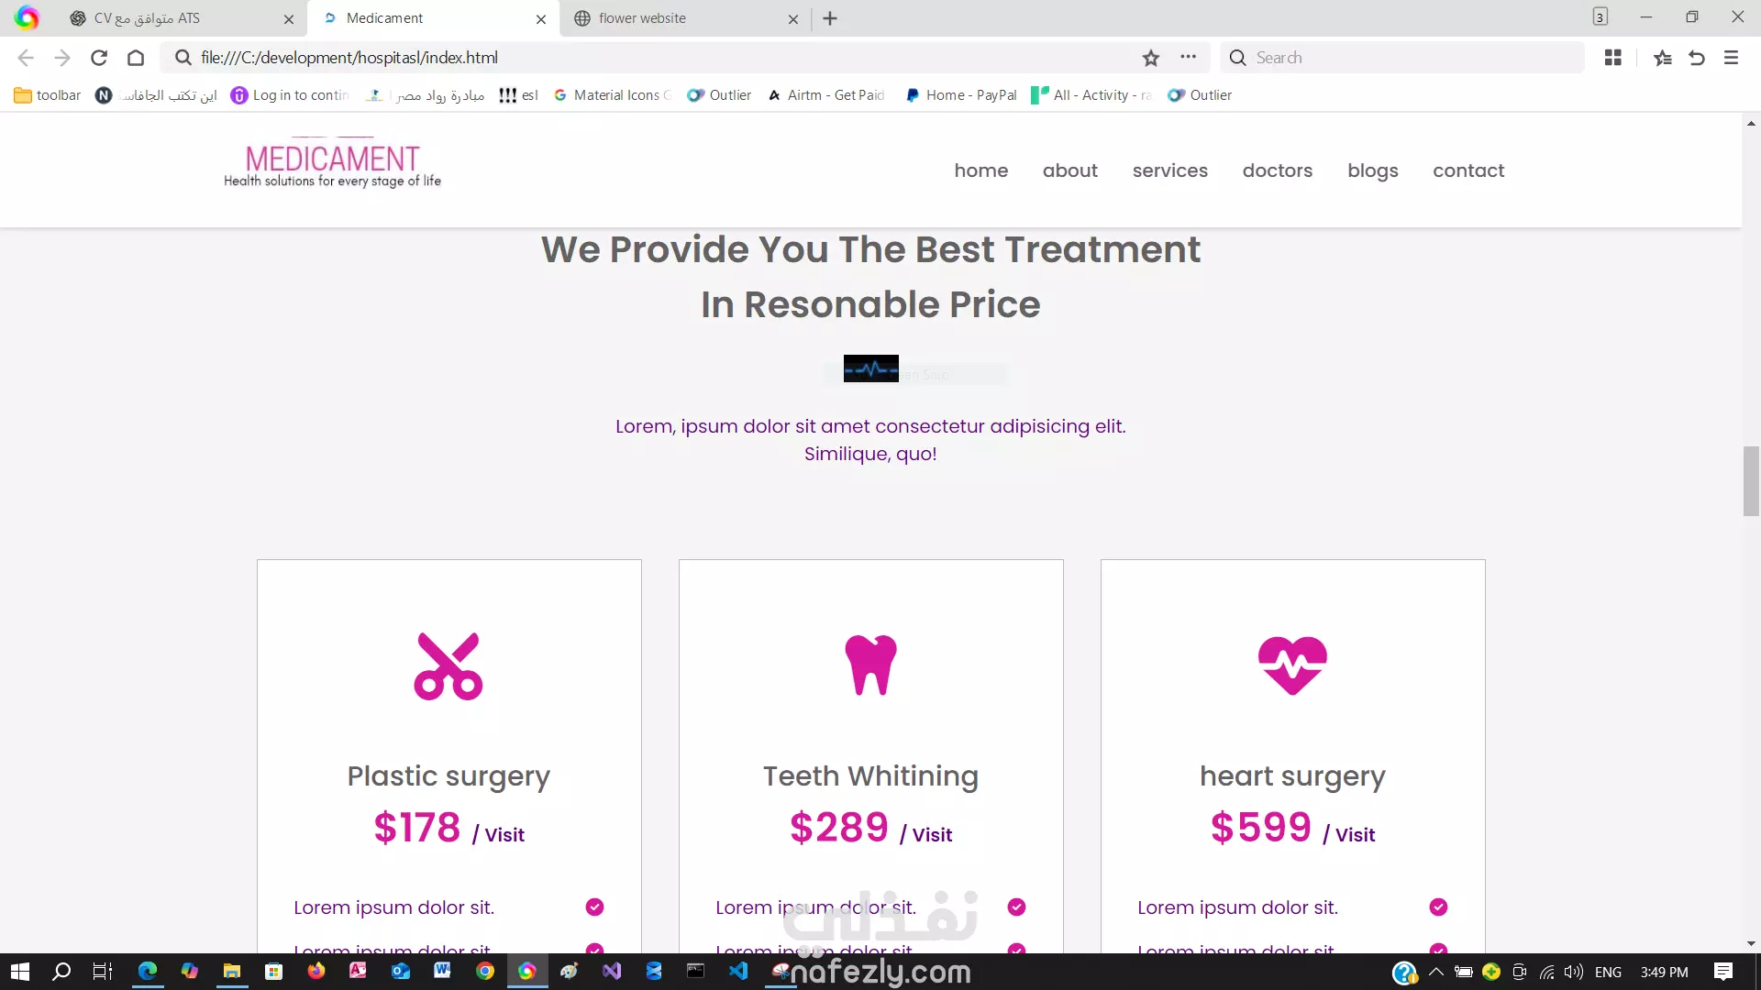Click the pink scissors icon

coord(449,666)
